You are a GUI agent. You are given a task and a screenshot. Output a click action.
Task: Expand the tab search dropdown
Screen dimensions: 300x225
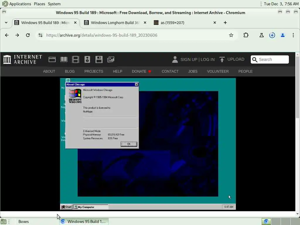pos(6,23)
